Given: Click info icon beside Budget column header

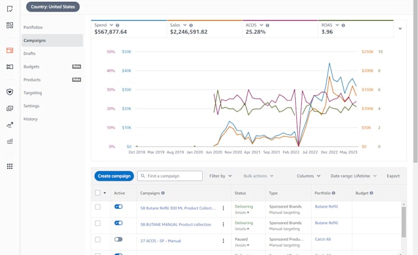Looking at the screenshot, I should coord(371,193).
